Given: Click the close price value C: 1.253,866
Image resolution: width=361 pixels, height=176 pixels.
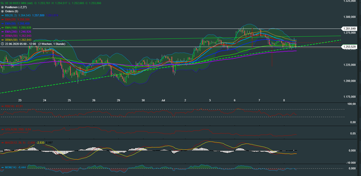Looking at the screenshot, I should click(x=93, y=3).
